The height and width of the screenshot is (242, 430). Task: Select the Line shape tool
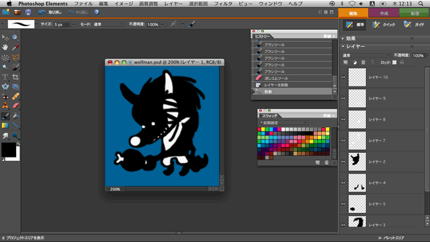(x=15, y=125)
